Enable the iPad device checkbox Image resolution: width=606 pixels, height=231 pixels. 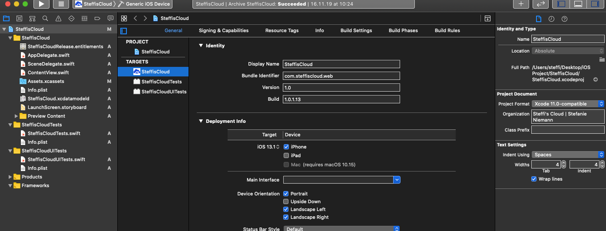pos(286,155)
